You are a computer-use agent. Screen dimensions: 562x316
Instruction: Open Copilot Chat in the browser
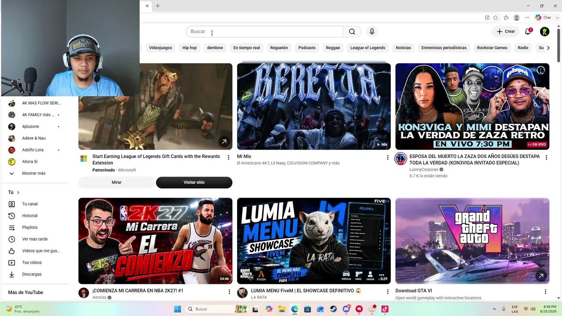(543, 18)
